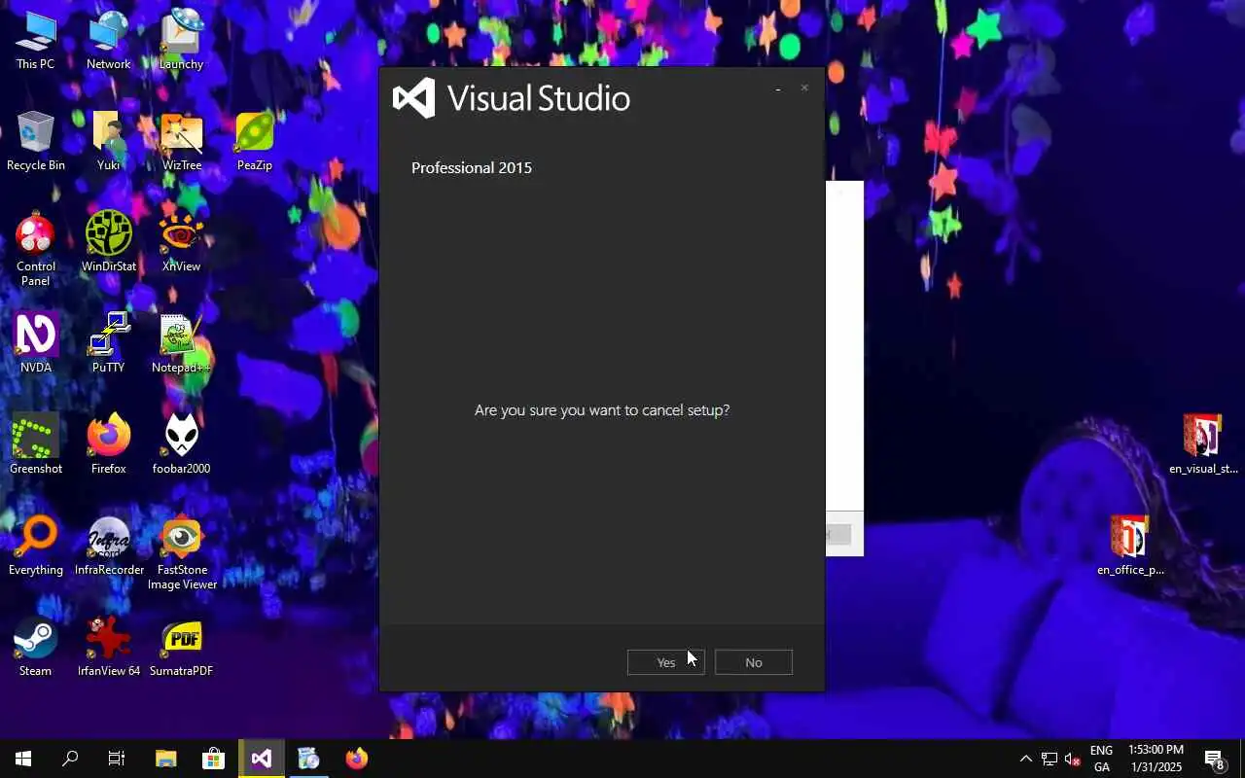Open the Control Panel shortcut
This screenshot has height=778, width=1245.
(36, 249)
